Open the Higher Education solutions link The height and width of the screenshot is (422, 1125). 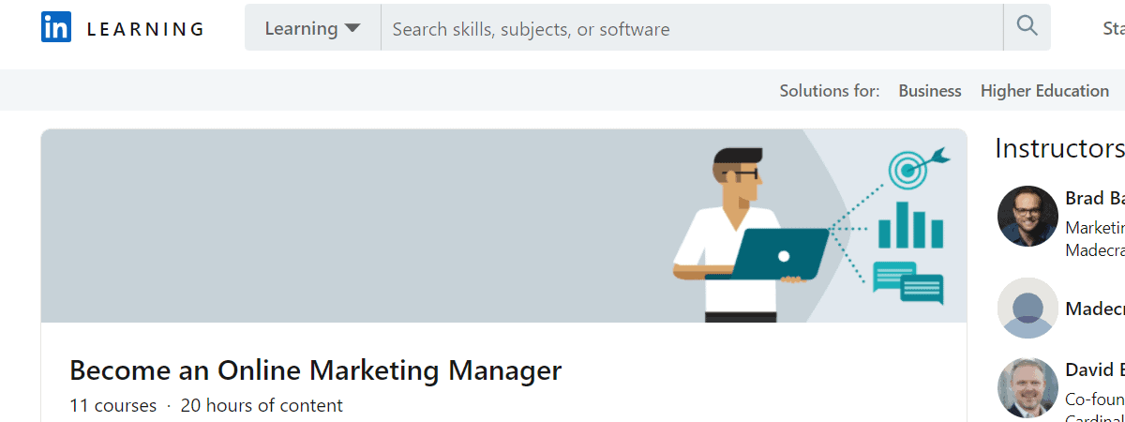(x=1044, y=91)
